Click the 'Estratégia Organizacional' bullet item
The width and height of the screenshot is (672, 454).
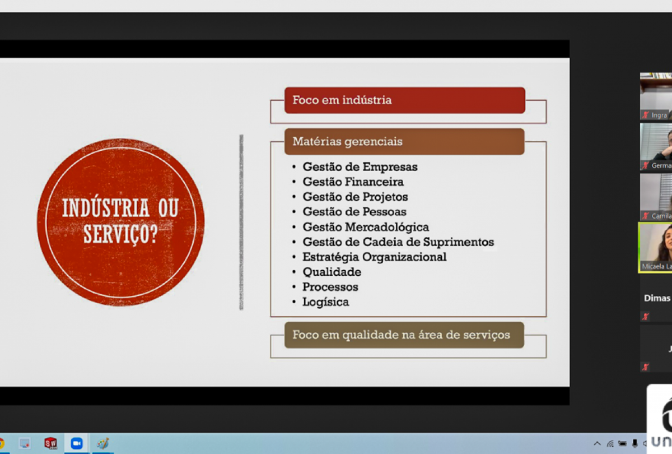[374, 257]
